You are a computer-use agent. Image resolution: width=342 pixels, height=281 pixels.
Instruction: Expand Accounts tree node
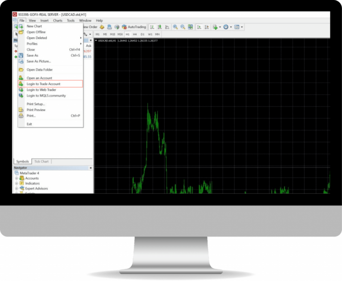click(x=16, y=178)
